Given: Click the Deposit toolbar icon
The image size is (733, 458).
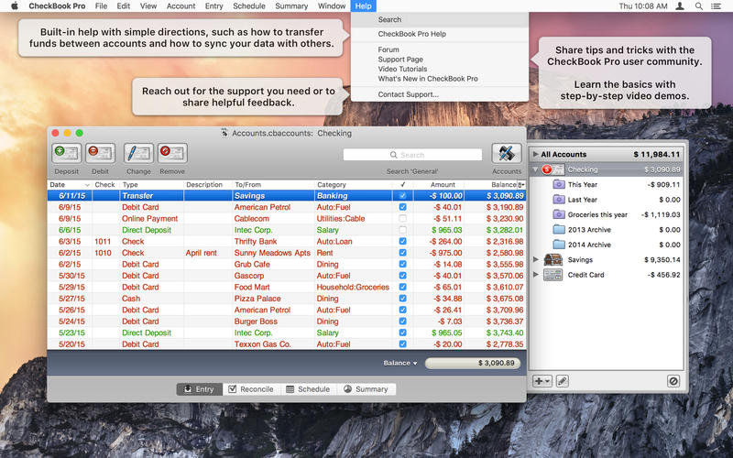Looking at the screenshot, I should pyautogui.click(x=66, y=153).
